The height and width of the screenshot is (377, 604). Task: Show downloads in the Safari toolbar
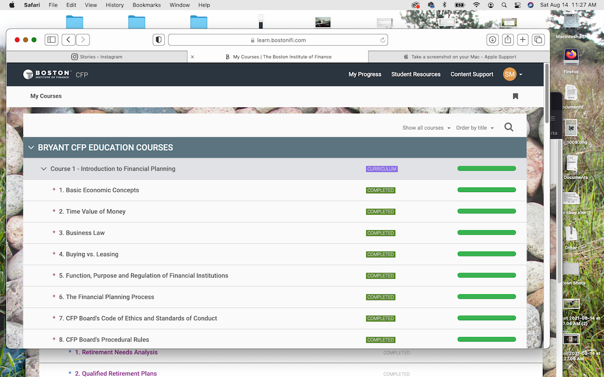492,40
